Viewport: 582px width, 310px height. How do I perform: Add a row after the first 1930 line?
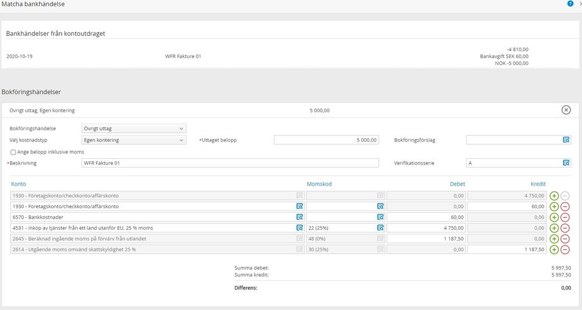554,195
